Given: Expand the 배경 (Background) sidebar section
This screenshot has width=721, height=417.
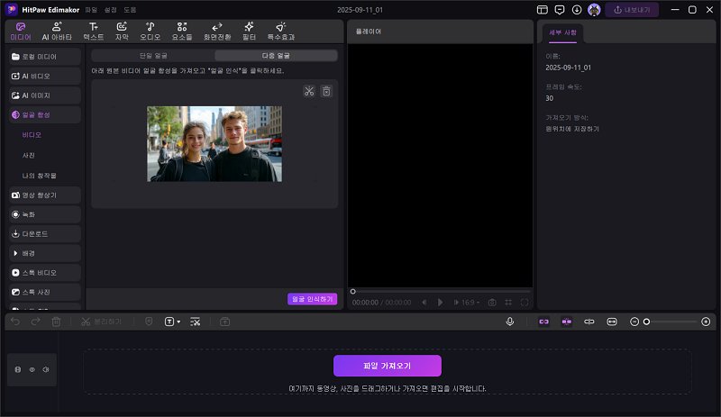Looking at the screenshot, I should click(x=44, y=253).
